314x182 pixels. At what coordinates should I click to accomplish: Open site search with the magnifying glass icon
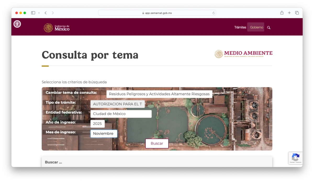pyautogui.click(x=269, y=27)
